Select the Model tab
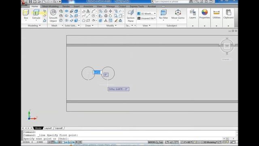The height and width of the screenshot is (146, 259). click(38, 128)
